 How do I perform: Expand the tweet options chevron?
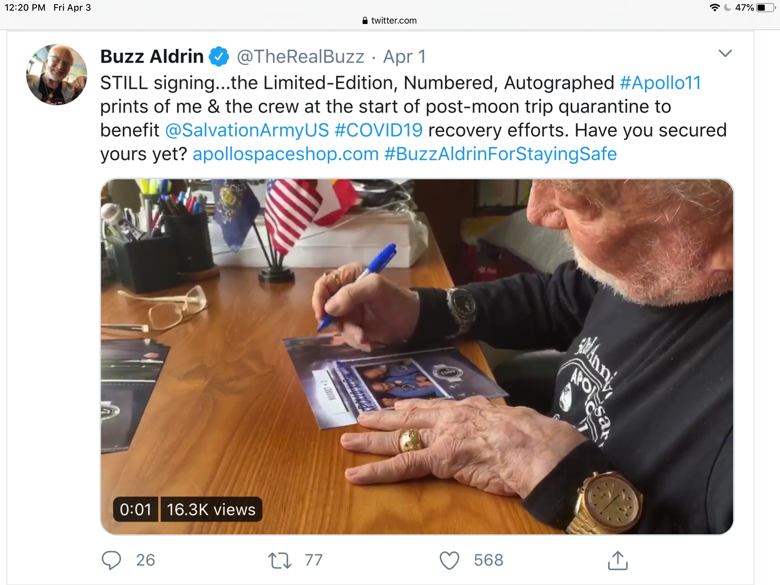click(725, 53)
